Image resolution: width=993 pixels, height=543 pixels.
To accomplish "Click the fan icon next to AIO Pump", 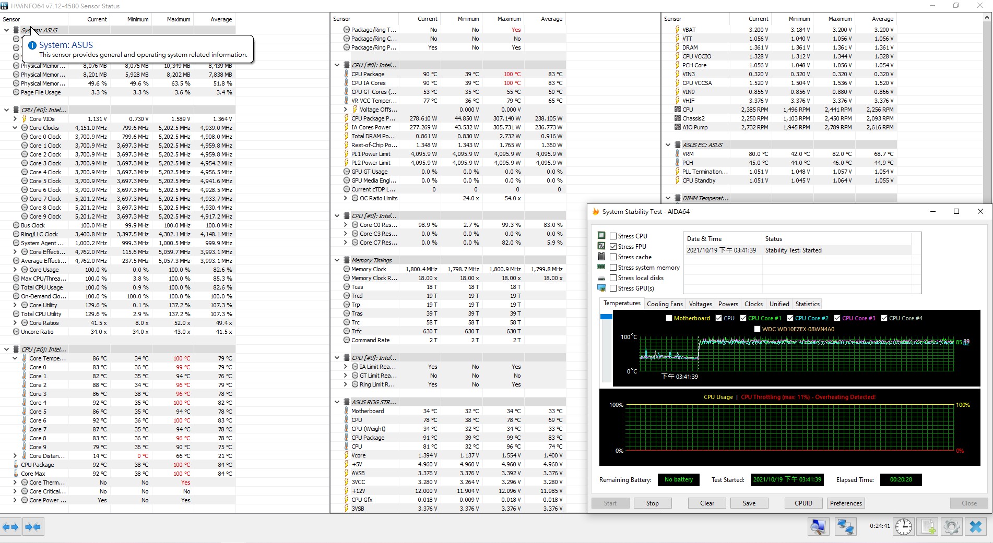I will point(678,127).
